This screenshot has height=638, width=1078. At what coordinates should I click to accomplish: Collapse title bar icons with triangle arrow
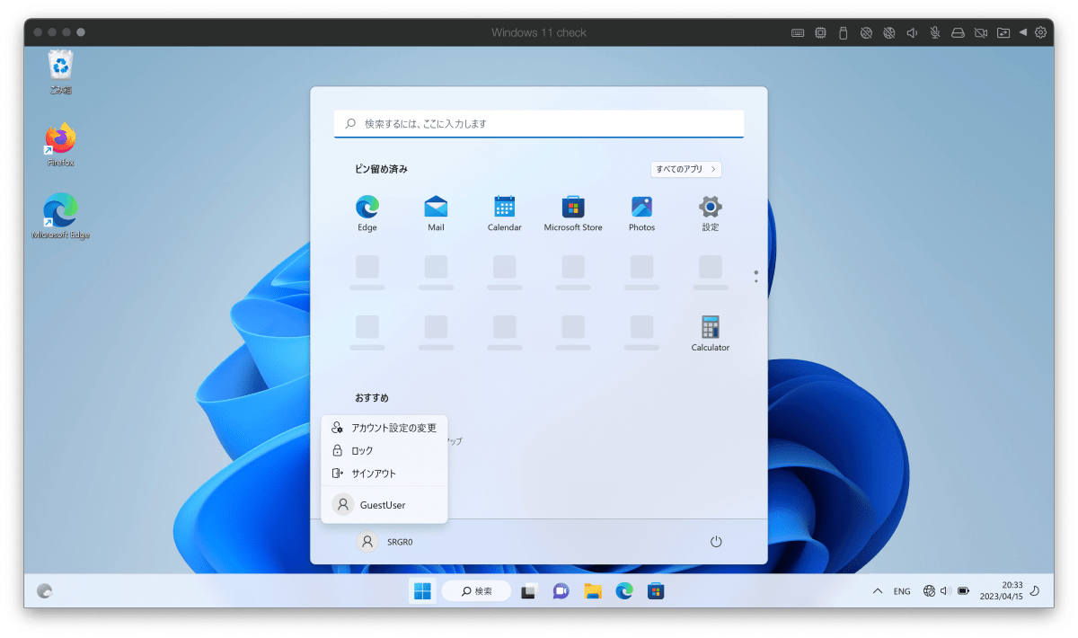[1023, 32]
